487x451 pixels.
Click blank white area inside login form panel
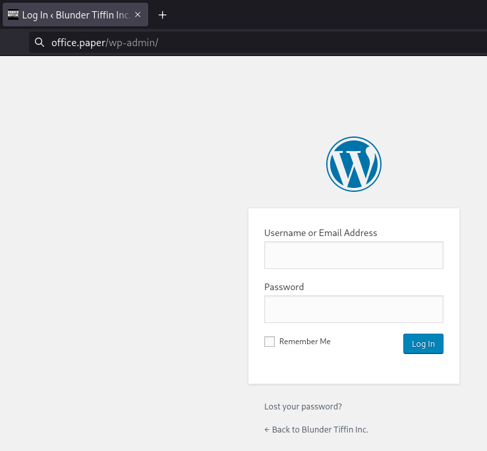point(353,368)
